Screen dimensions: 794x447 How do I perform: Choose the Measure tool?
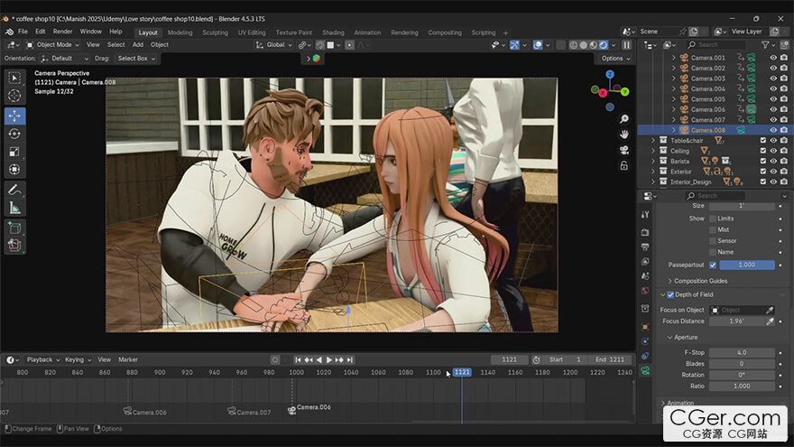[x=14, y=208]
